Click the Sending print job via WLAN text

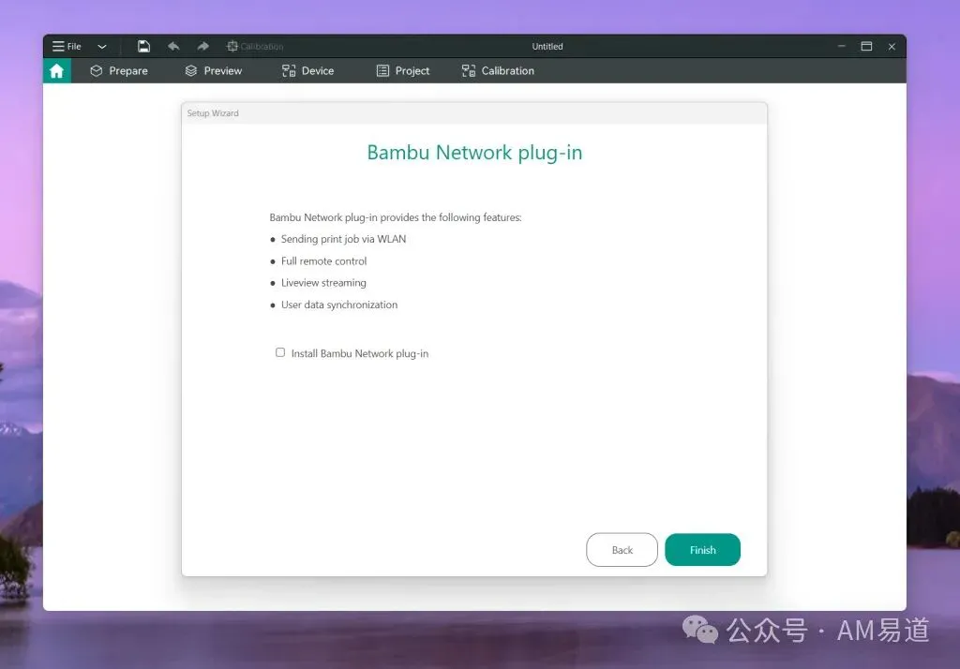pos(343,239)
